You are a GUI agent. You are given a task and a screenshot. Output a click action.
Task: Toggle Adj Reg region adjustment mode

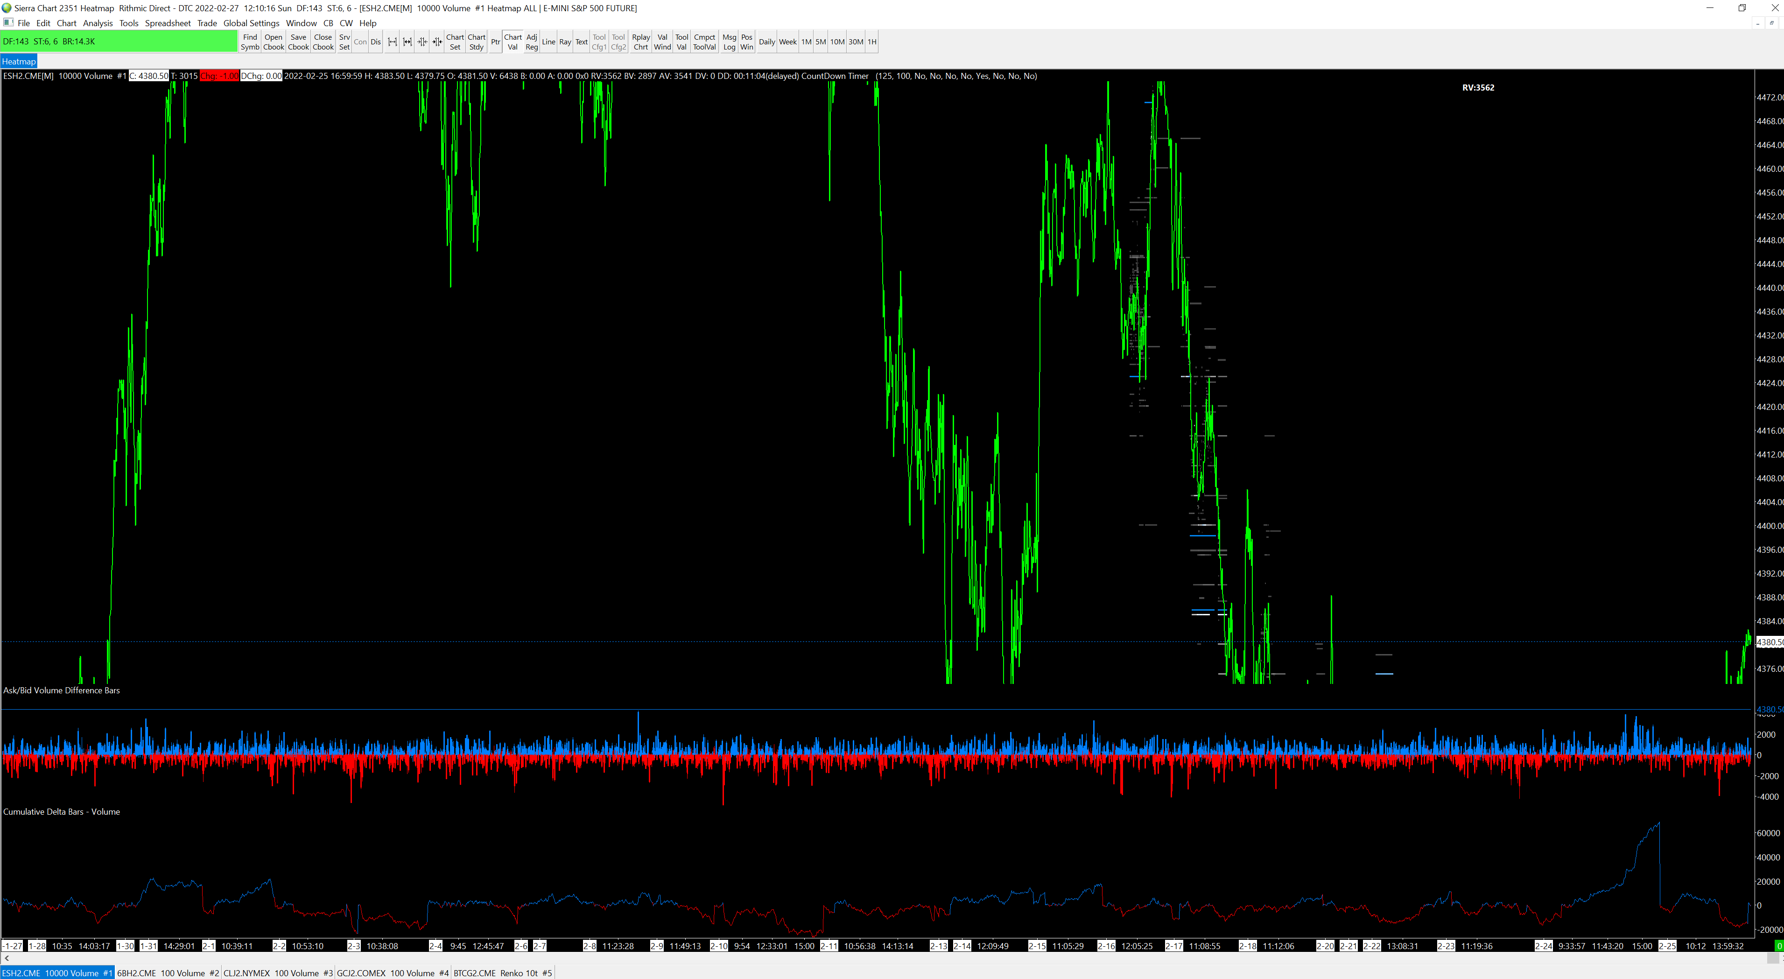coord(531,42)
